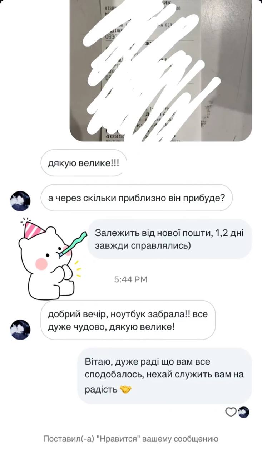
Task: Tap the small avatar beside the heart
Action: pos(244,412)
